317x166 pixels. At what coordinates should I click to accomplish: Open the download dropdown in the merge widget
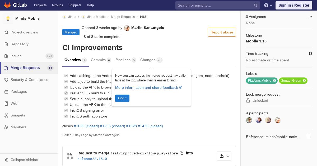224,156
